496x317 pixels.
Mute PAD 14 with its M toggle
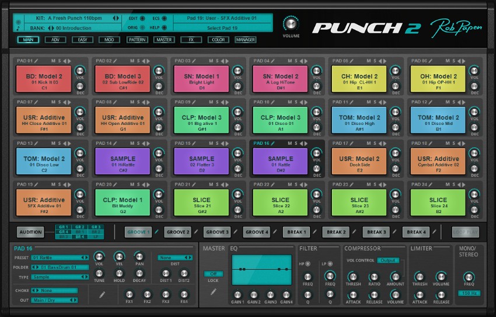tap(132, 143)
